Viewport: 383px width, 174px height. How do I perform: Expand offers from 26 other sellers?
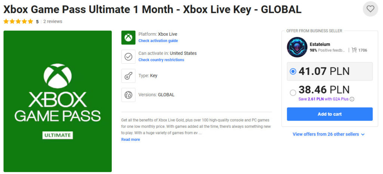(x=328, y=135)
